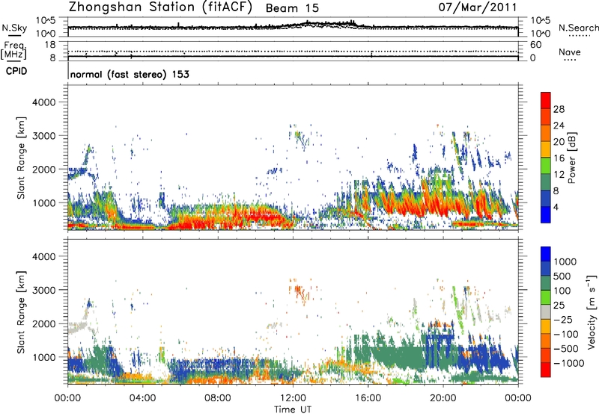Click the '04:00' time tick label
This screenshot has height=414, width=599.
[x=142, y=398]
